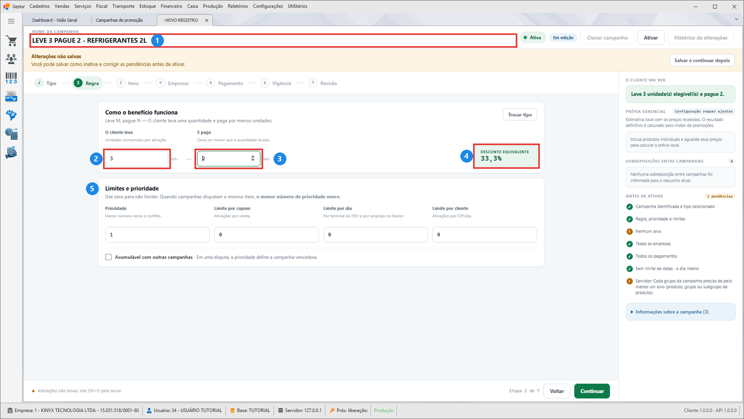Go to the Vigência wizard step

point(276,83)
